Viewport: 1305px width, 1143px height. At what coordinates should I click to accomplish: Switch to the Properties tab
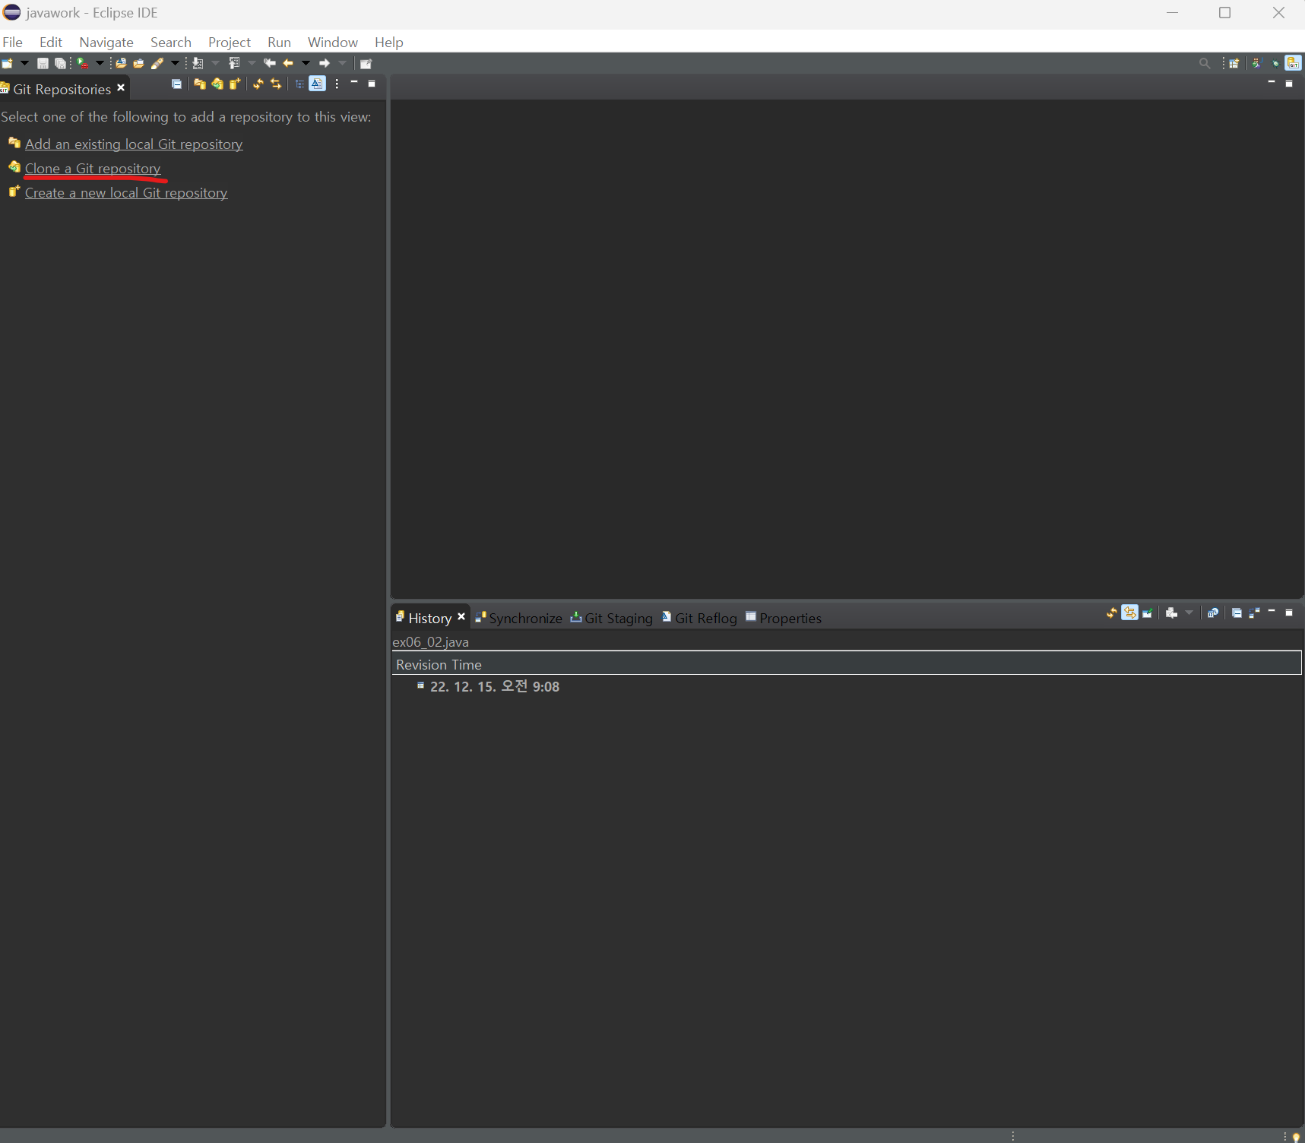point(784,618)
